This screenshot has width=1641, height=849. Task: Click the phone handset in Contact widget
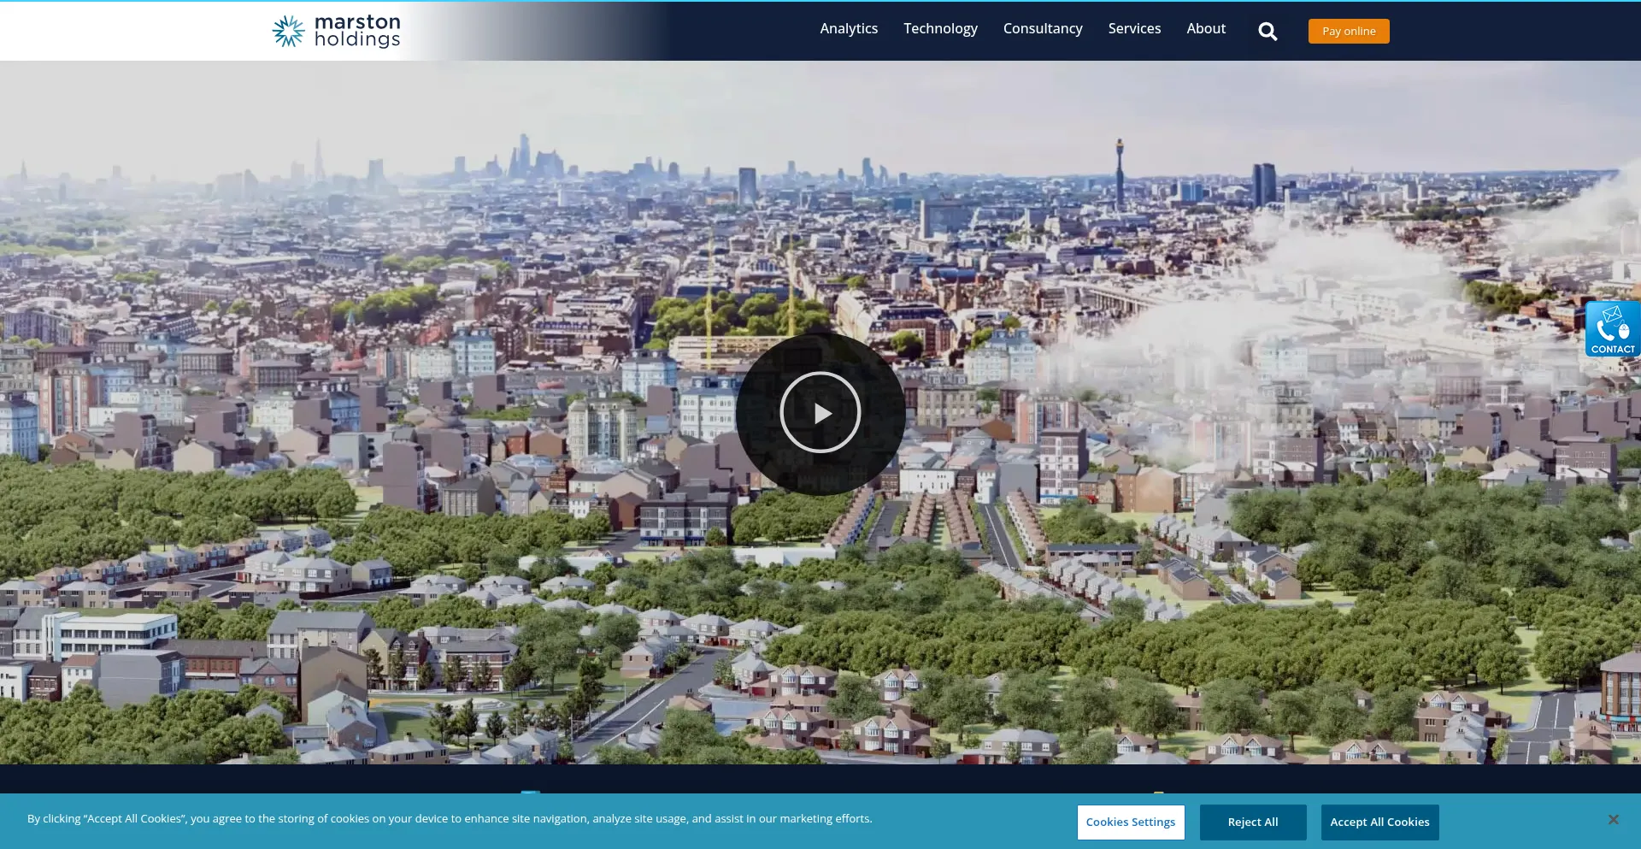point(1605,331)
